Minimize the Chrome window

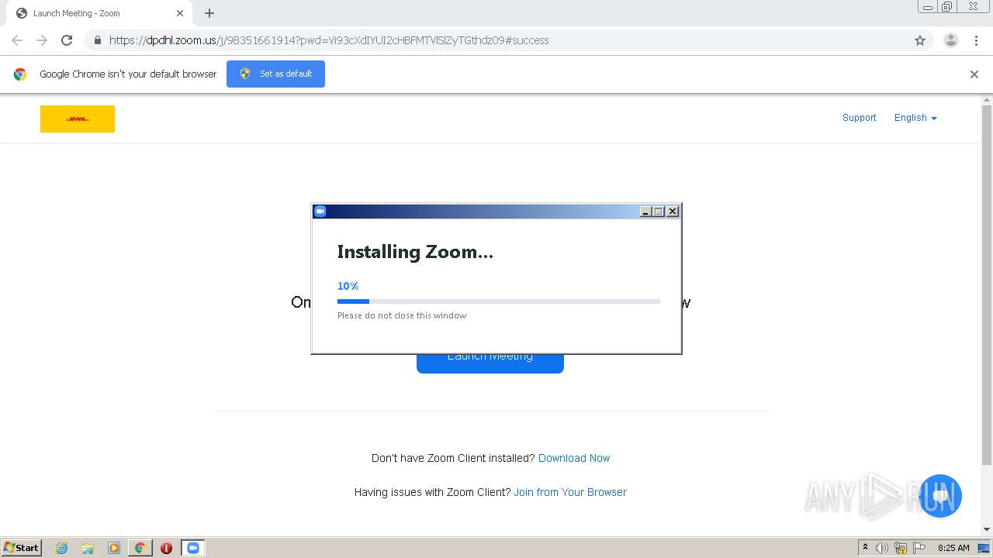pos(928,7)
